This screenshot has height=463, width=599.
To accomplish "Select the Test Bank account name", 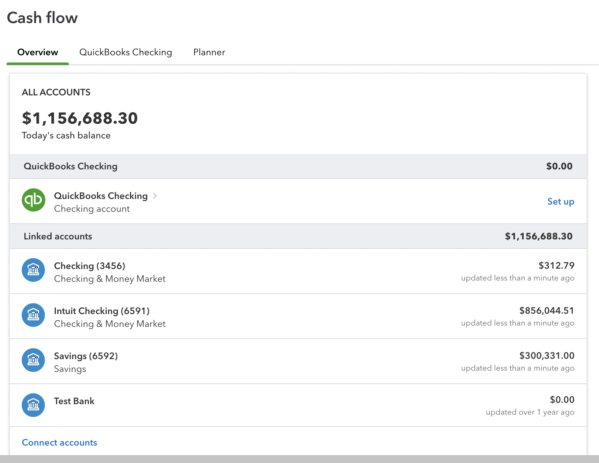I will 74,401.
